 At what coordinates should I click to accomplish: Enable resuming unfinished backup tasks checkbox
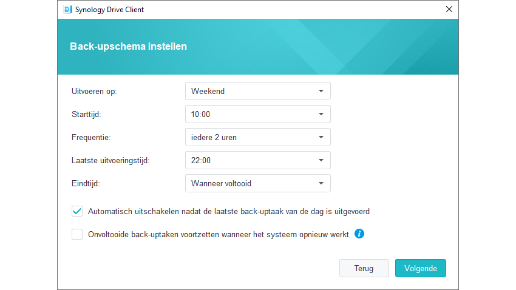click(77, 234)
